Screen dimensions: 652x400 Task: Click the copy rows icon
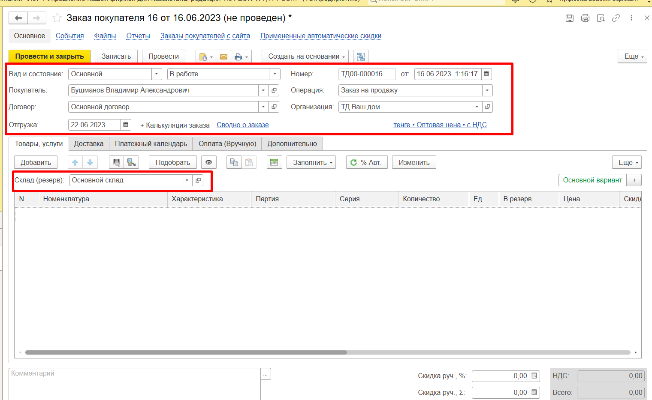click(234, 162)
